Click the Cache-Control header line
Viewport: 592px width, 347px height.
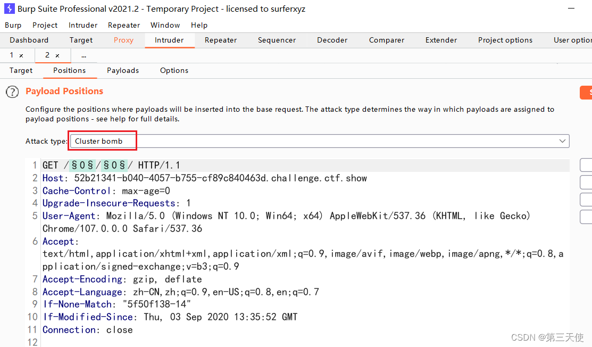click(x=106, y=191)
